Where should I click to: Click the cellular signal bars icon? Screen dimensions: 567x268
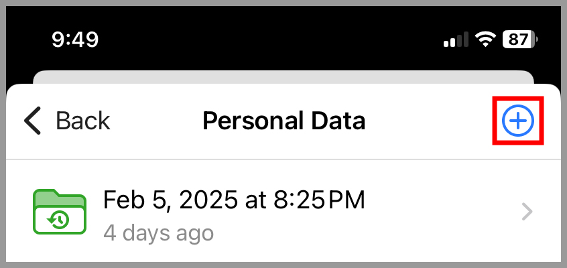[456, 40]
